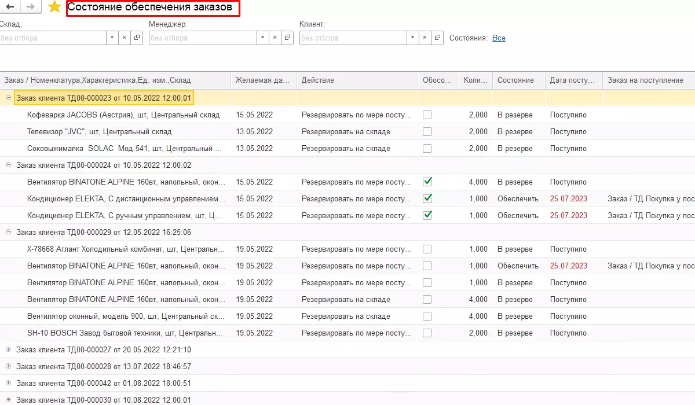Collapse order ТД00-000024 tree node
The width and height of the screenshot is (695, 405).
(8, 165)
